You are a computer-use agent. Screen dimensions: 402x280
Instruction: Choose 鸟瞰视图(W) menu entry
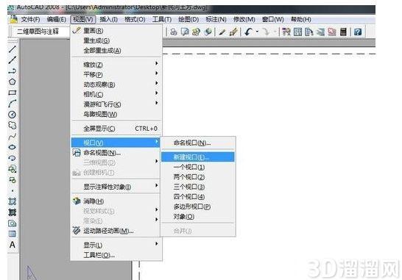click(116, 114)
